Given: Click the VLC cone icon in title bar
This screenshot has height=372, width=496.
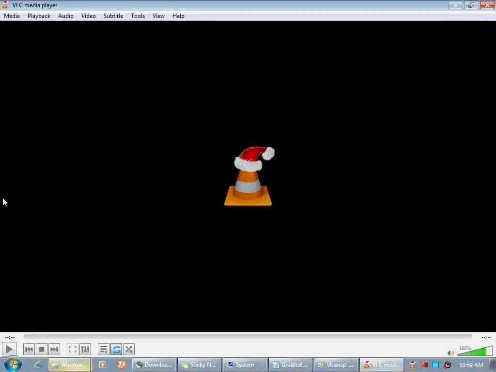Looking at the screenshot, I should (x=5, y=5).
